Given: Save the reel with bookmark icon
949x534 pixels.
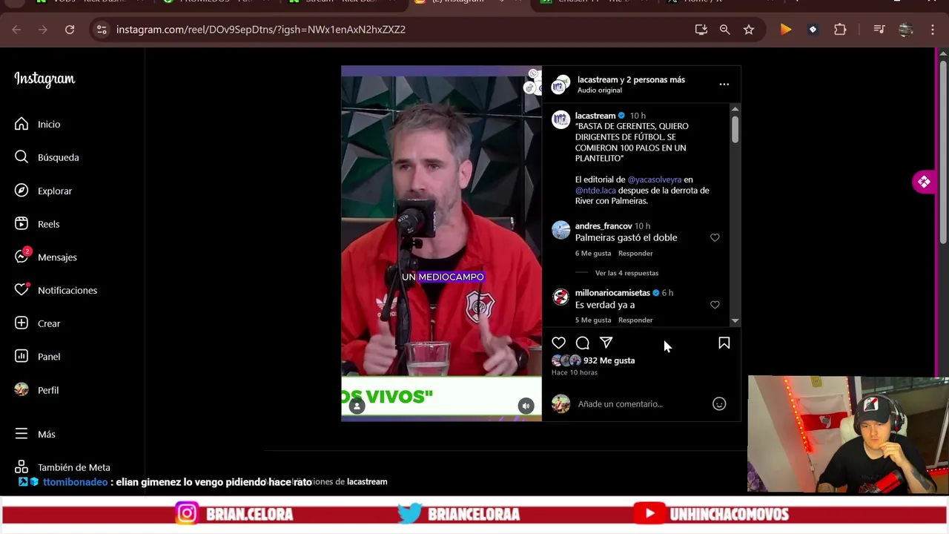Looking at the screenshot, I should pos(724,343).
